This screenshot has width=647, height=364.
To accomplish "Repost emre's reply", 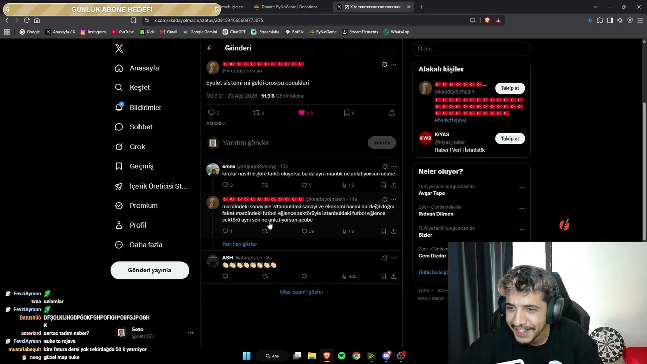I will click(265, 185).
